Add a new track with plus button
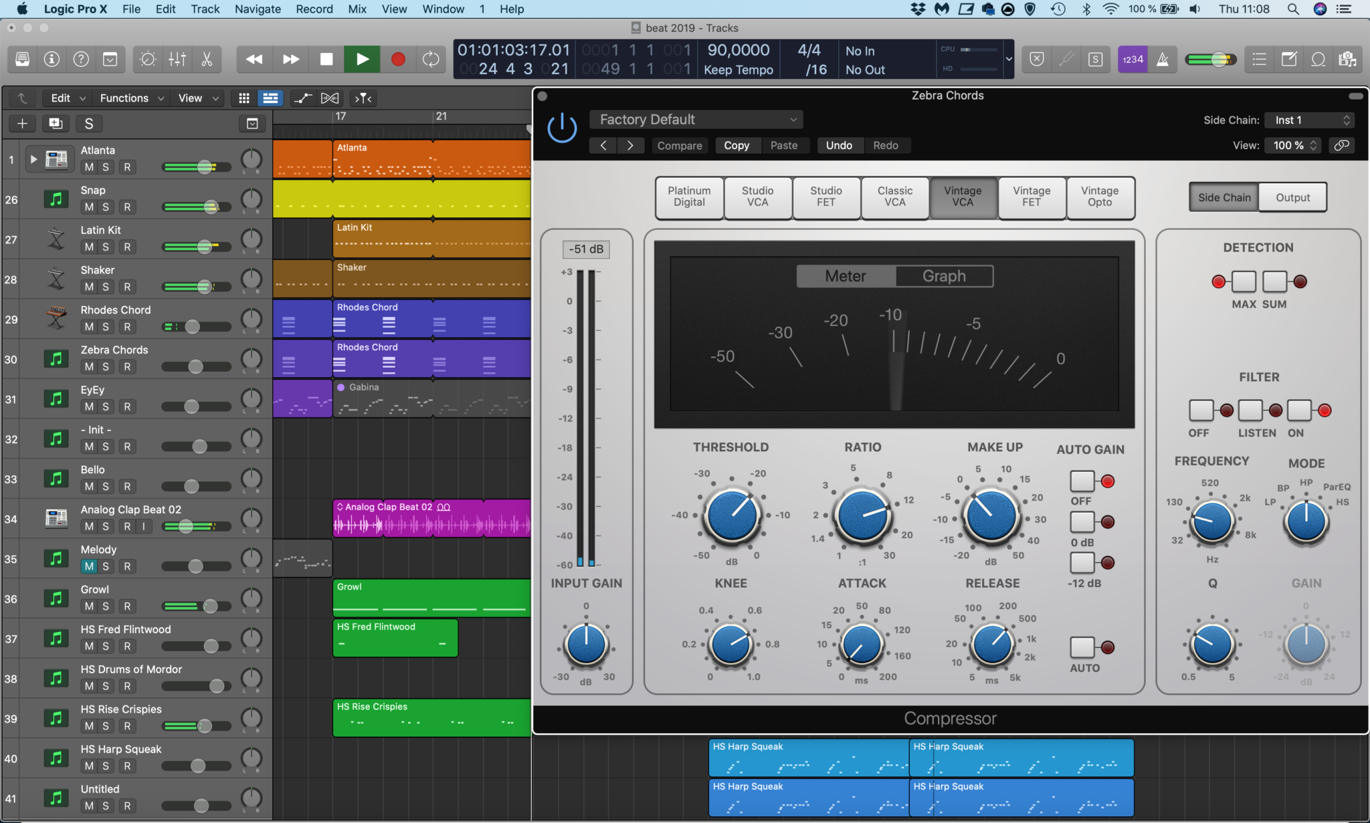This screenshot has width=1370, height=823. 22,124
